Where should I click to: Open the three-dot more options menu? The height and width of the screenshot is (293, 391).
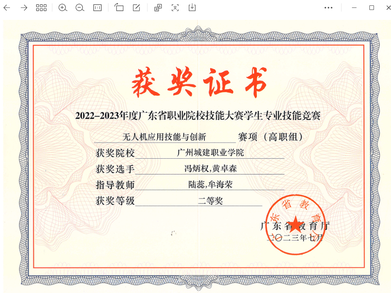pyautogui.click(x=328, y=7)
